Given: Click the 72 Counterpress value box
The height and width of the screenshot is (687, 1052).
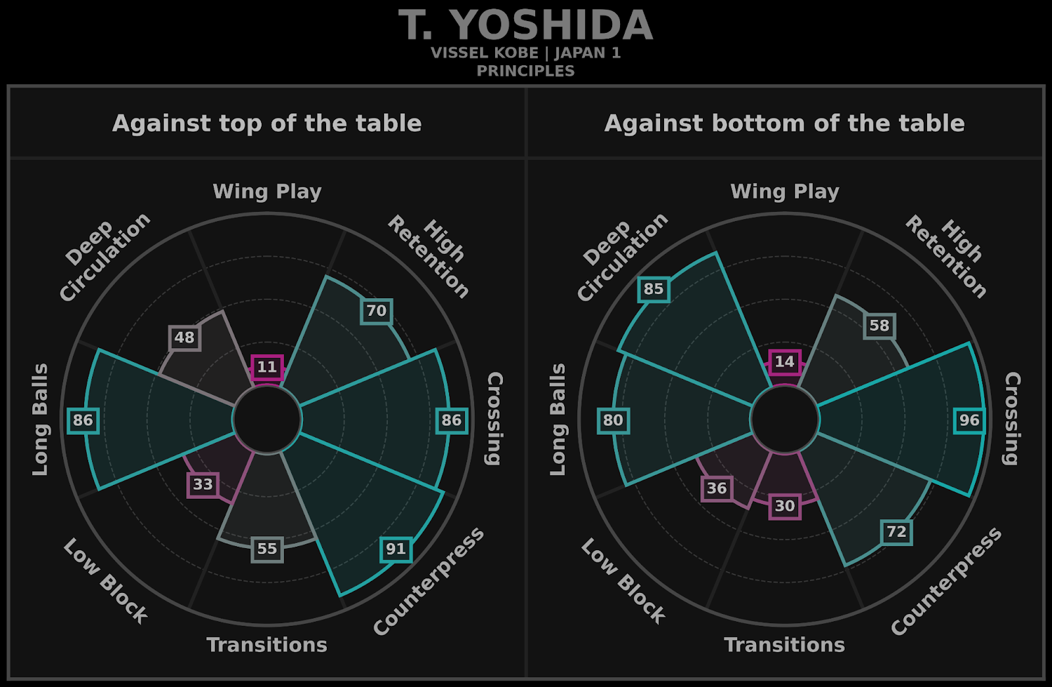Looking at the screenshot, I should pos(897,532).
